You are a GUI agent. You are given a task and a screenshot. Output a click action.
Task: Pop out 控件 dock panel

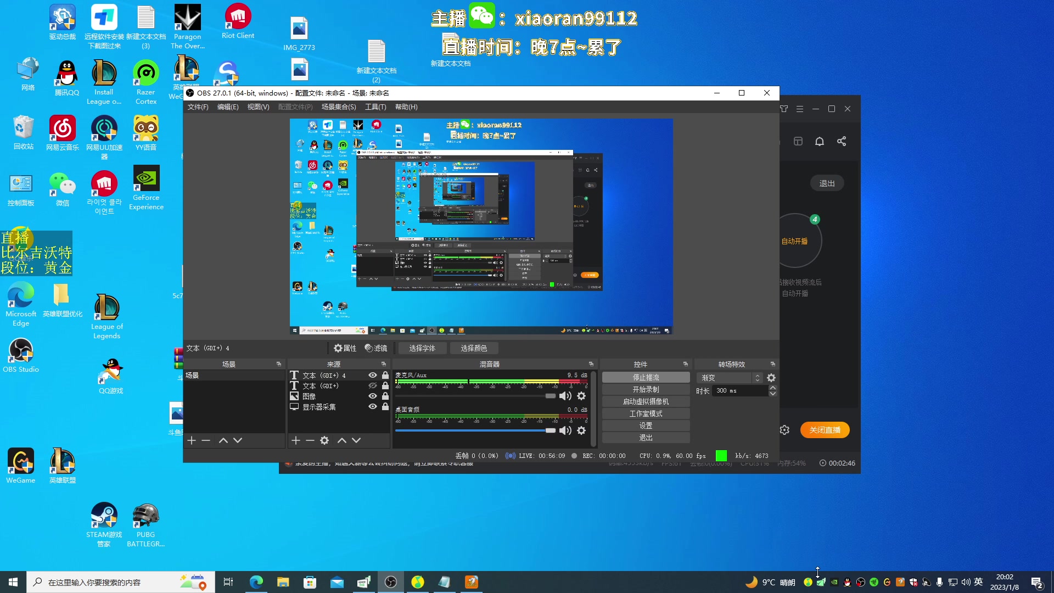686,364
